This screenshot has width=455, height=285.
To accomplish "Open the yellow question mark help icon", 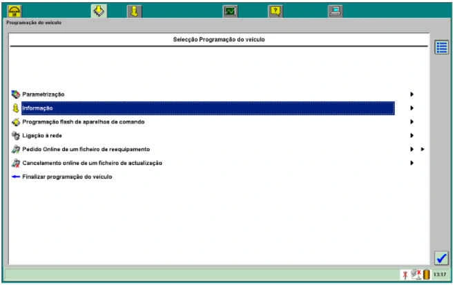I will pyautogui.click(x=275, y=11).
